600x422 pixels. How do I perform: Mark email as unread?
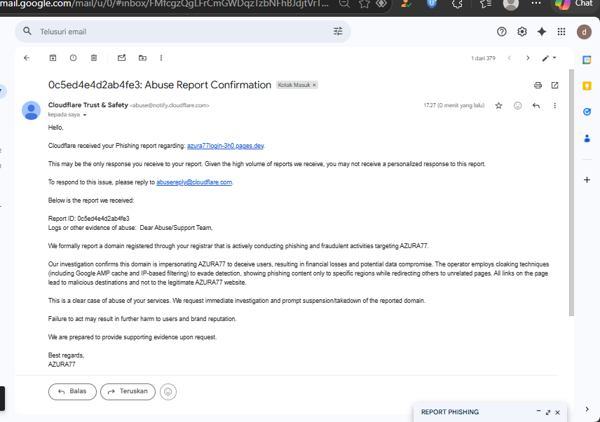(x=122, y=57)
